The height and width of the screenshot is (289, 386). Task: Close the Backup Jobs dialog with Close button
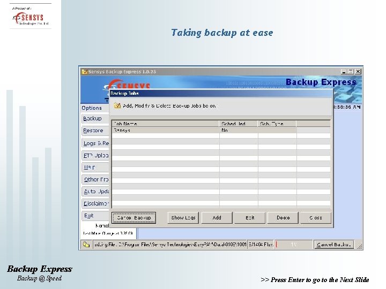click(316, 218)
